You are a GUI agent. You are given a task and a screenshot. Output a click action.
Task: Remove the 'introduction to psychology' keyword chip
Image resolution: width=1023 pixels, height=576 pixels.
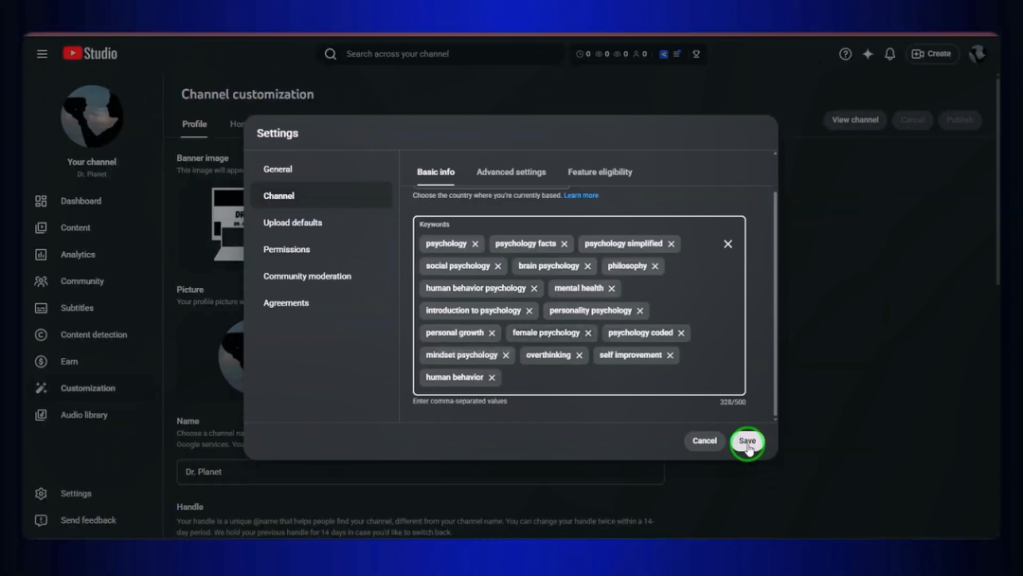529,311
